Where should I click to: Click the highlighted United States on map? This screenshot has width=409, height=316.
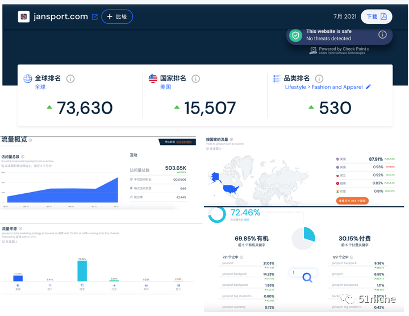click(231, 189)
